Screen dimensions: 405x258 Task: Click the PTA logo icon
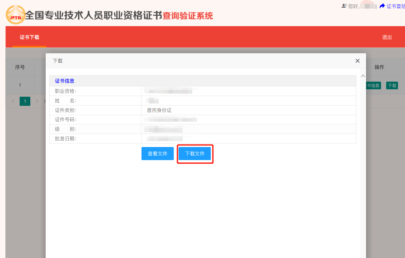coord(15,15)
